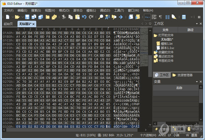205x140 pixels.
Task: Open the 窗口(W) menu
Action: tap(133, 11)
